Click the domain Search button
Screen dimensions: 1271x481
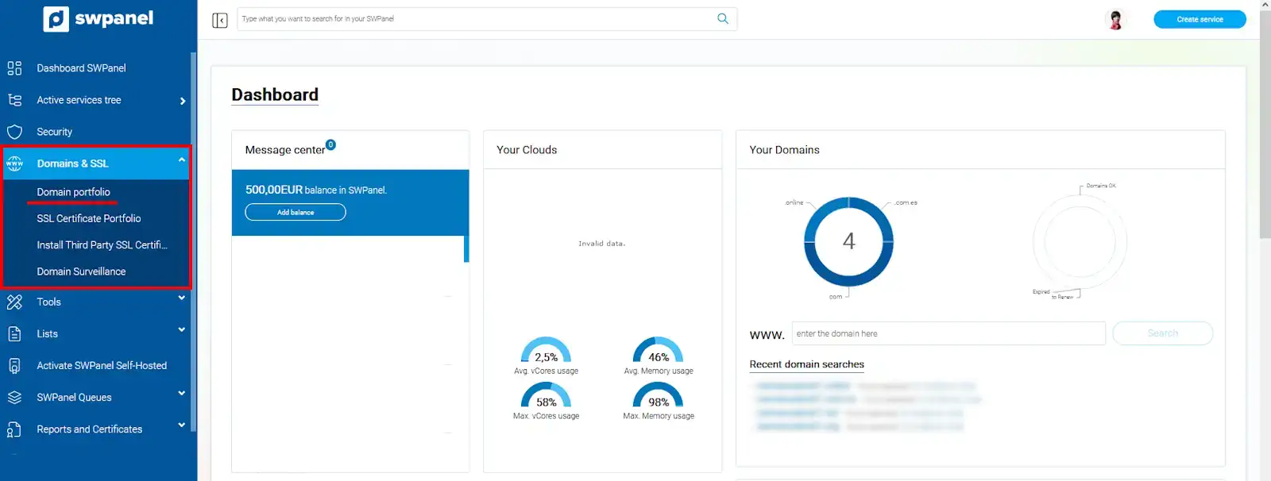(x=1162, y=333)
